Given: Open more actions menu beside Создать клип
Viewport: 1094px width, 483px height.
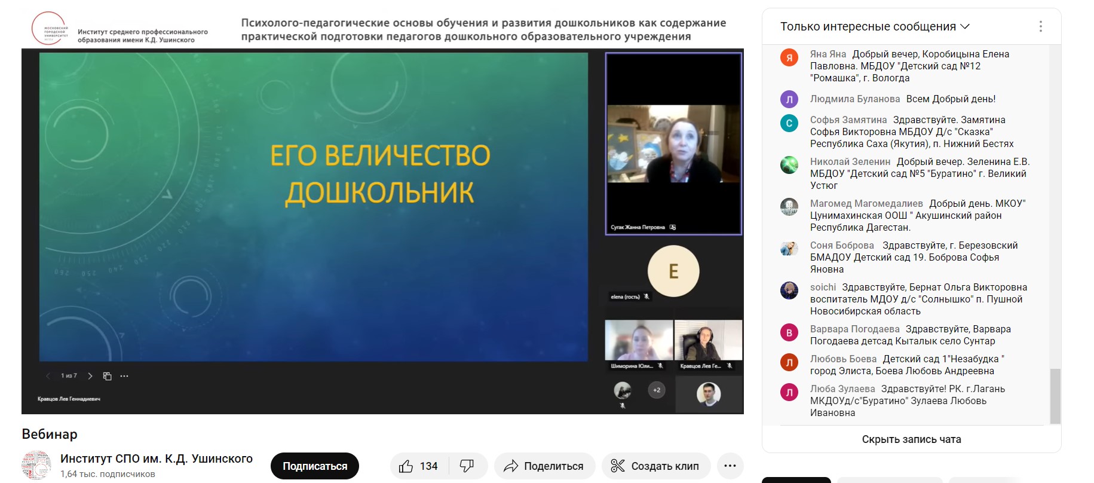Looking at the screenshot, I should [x=730, y=466].
